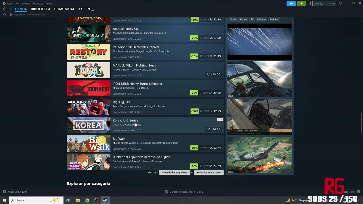Launch Google Chrome from the taskbar
Screen dimensions: 363x204
coord(87,200)
